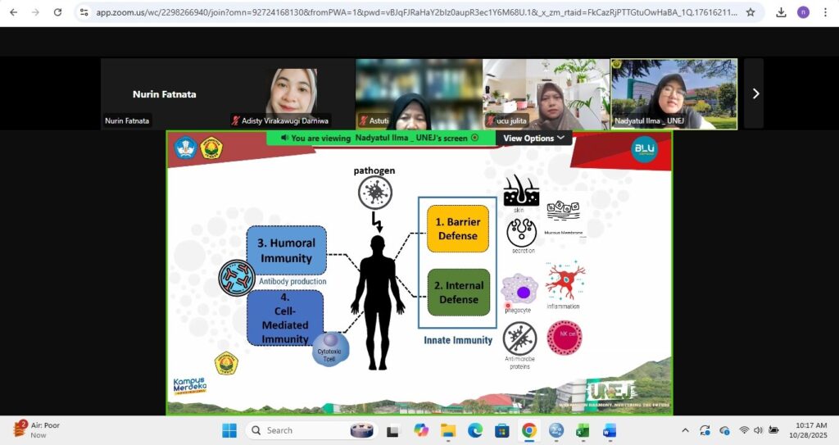The width and height of the screenshot is (839, 445).
Task: Click the site information icon in address bar
Action: 84,12
